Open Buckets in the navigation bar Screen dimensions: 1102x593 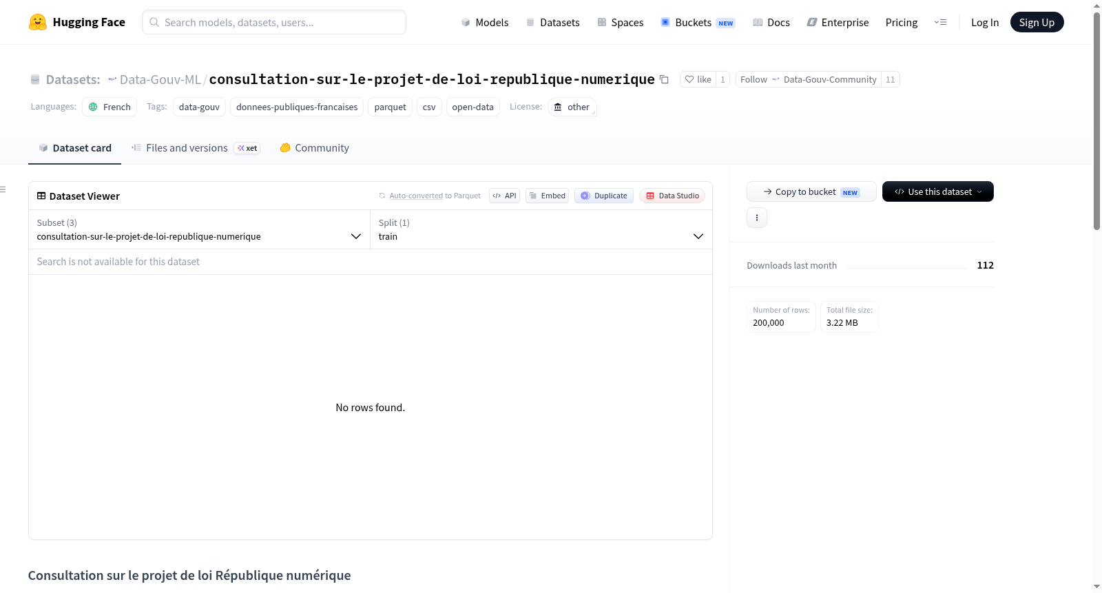click(x=698, y=22)
